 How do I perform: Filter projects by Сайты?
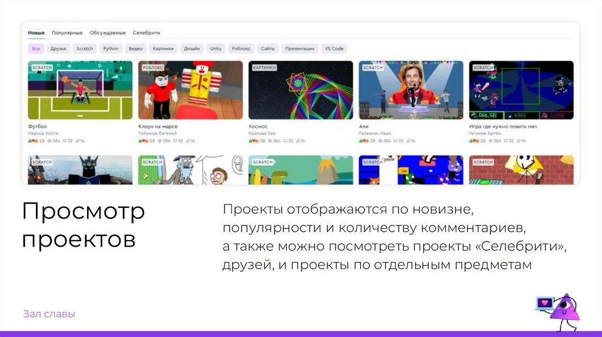click(x=267, y=49)
